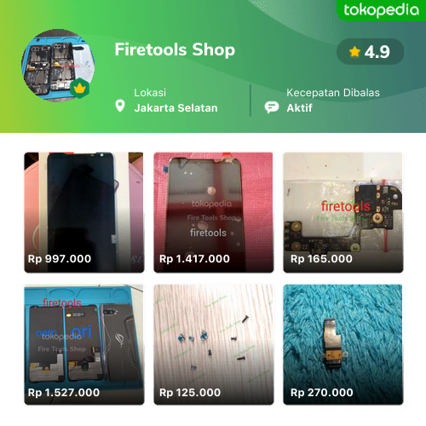Open the circuit board product Rp 165.000
Screen dimensions: 426x426
(343, 212)
